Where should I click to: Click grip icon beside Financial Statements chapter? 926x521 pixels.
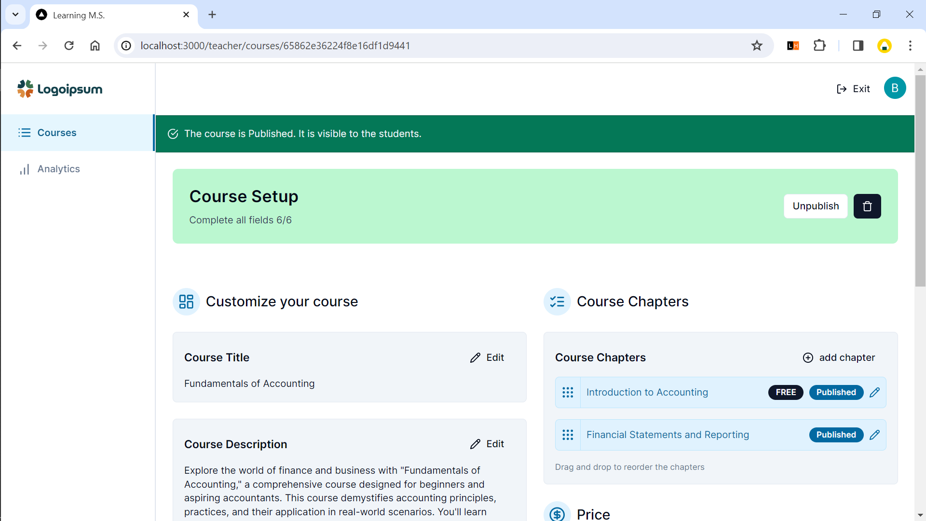click(x=568, y=435)
